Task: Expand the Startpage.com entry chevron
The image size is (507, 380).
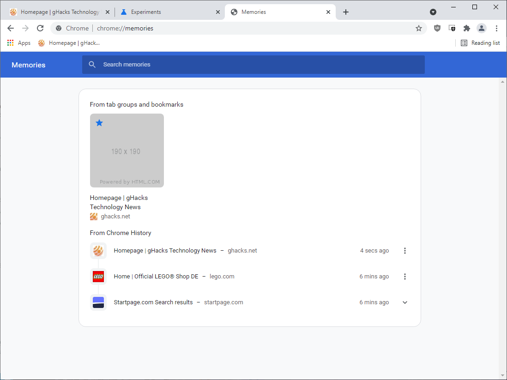Action: point(405,302)
